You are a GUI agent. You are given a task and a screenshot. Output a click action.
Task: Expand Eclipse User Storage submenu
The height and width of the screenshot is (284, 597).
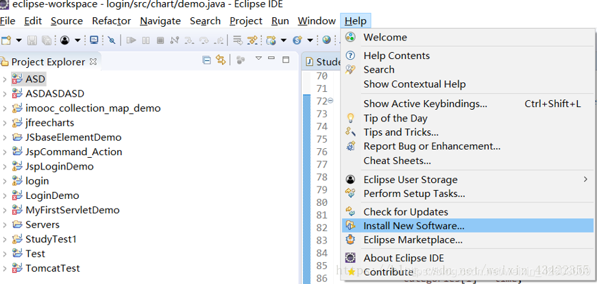[x=468, y=179]
